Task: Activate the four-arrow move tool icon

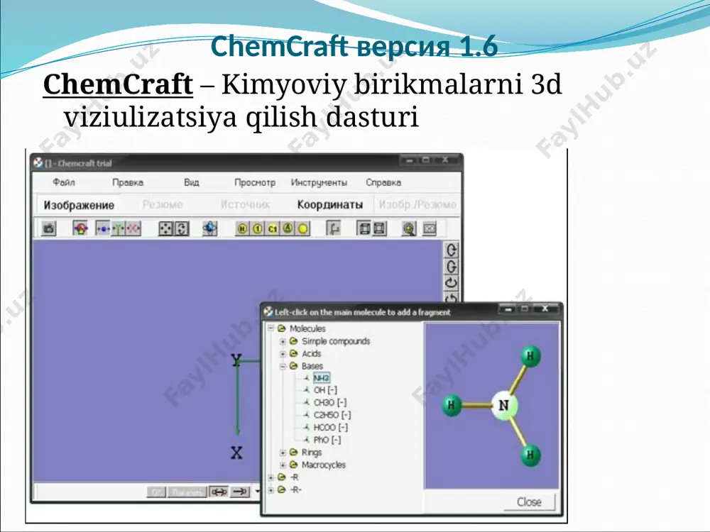Action: tap(165, 228)
